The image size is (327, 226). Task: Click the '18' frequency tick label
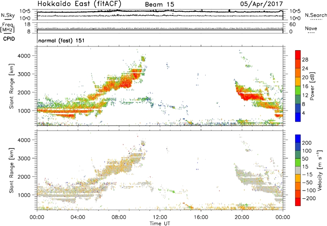coord(27,24)
